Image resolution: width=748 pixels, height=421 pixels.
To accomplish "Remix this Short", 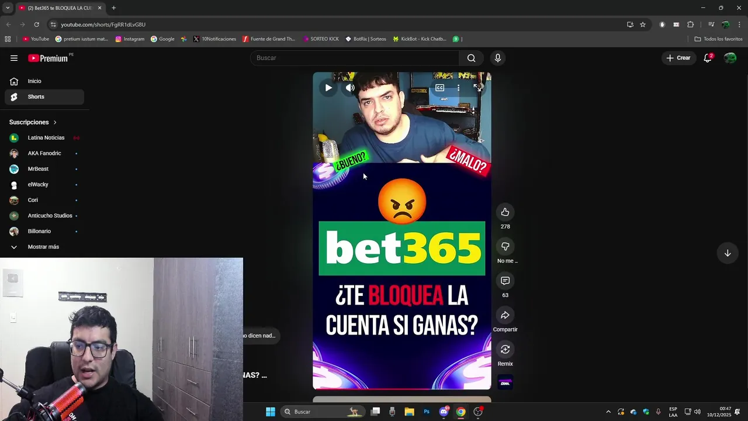I will [x=505, y=349].
